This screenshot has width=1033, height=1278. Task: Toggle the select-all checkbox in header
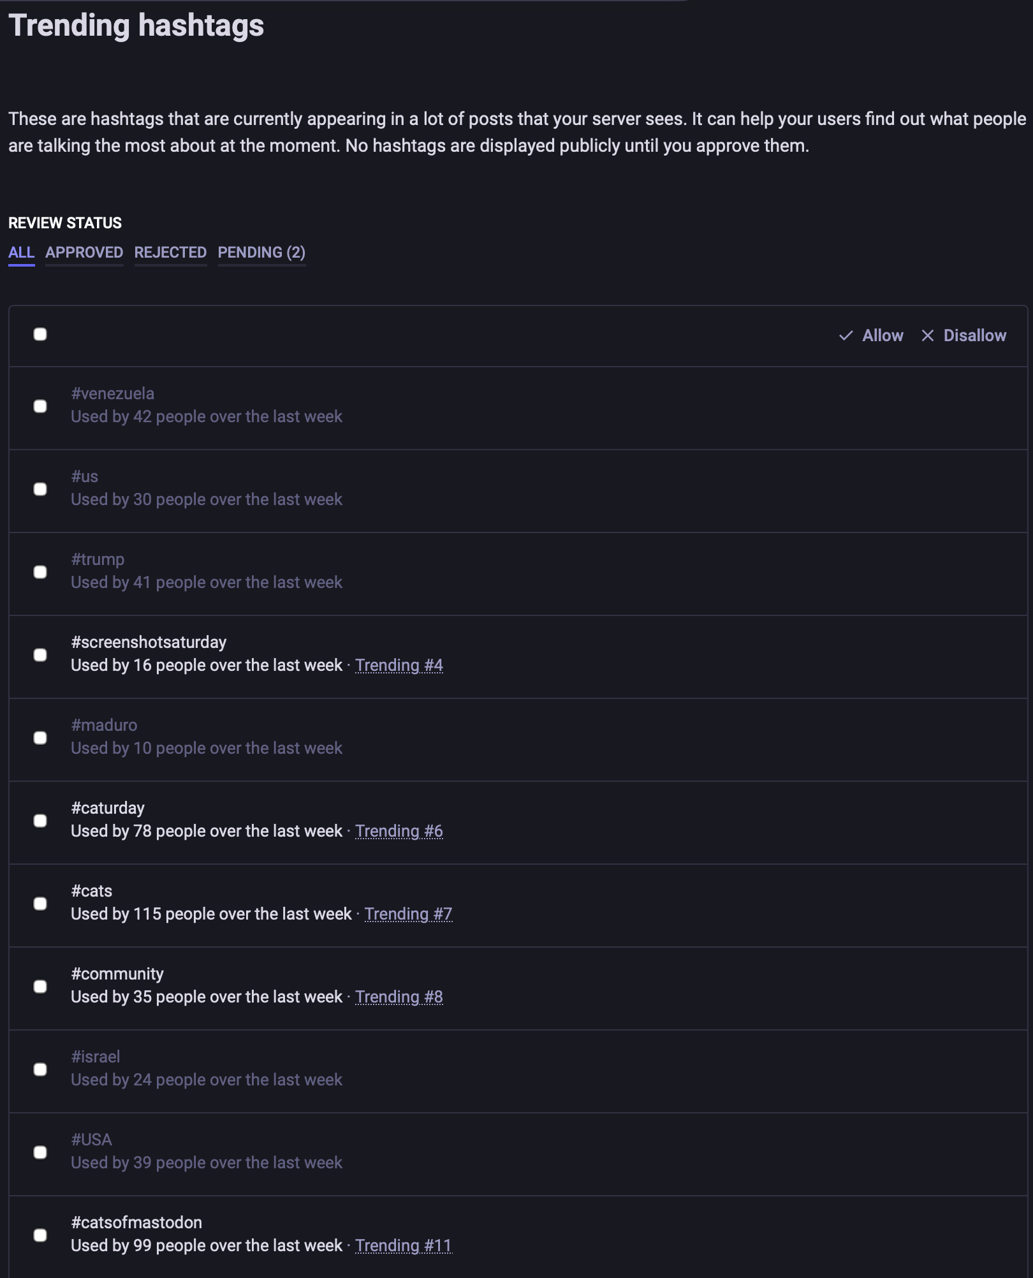coord(40,334)
